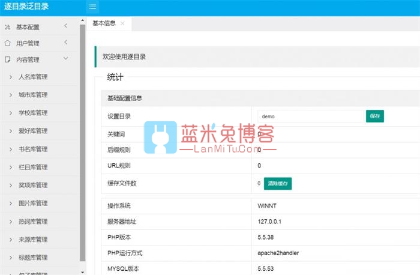420x275 pixels.
Task: Click chevron beside 爱好库管理
Action: click(x=11, y=131)
